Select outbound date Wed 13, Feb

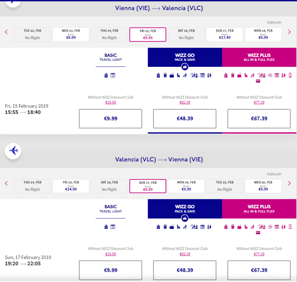tap(71, 34)
